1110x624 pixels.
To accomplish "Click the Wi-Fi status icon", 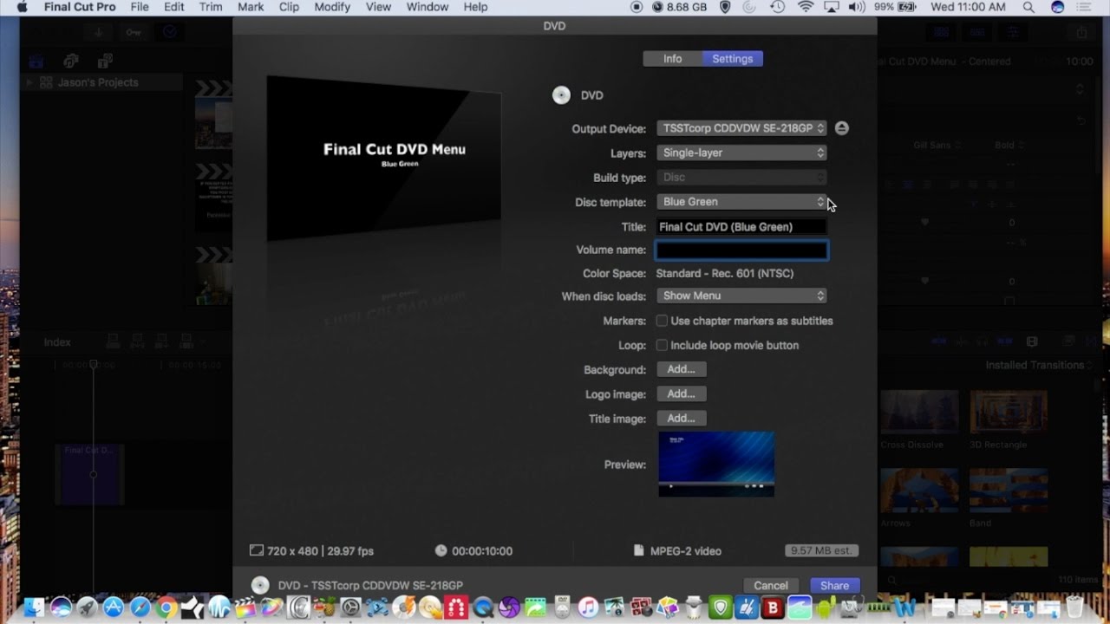I will pos(806,7).
